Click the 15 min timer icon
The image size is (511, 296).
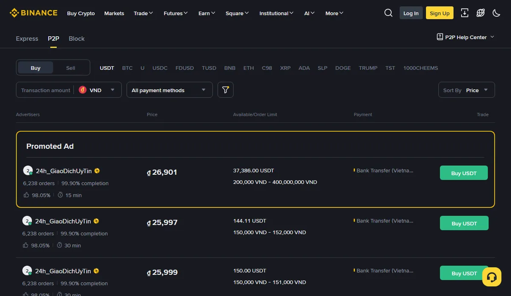point(60,195)
